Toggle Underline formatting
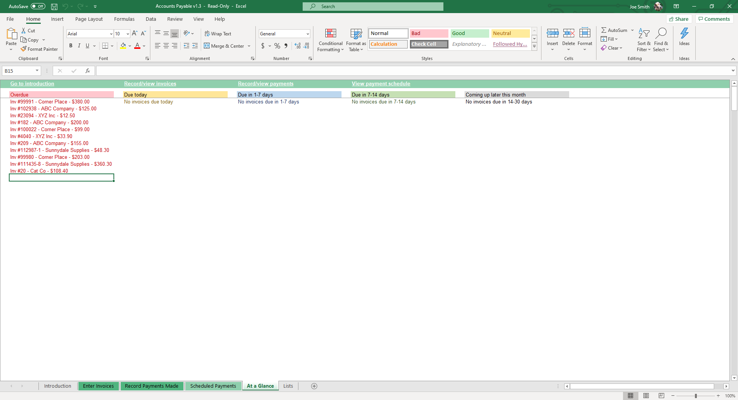This screenshot has width=738, height=400. pos(88,46)
